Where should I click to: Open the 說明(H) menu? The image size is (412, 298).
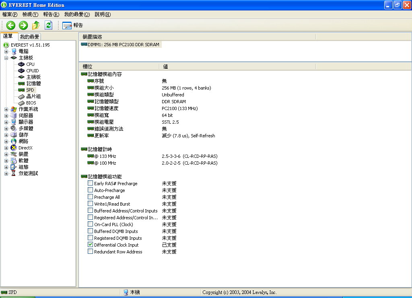pyautogui.click(x=103, y=14)
